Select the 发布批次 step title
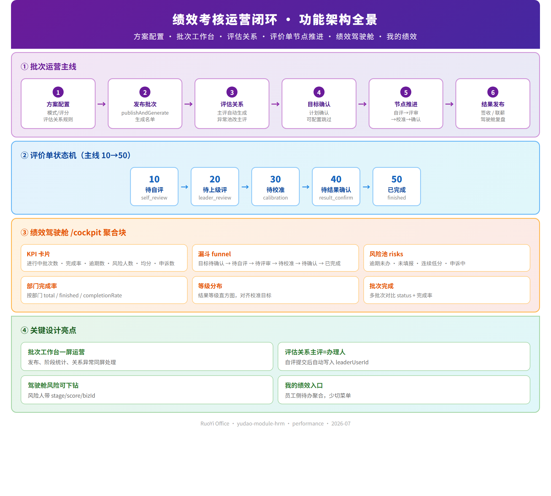 145,104
